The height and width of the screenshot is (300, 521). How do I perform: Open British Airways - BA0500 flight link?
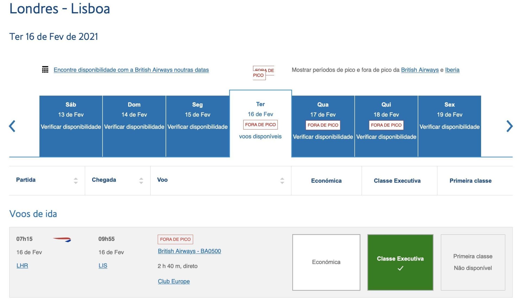tap(189, 251)
